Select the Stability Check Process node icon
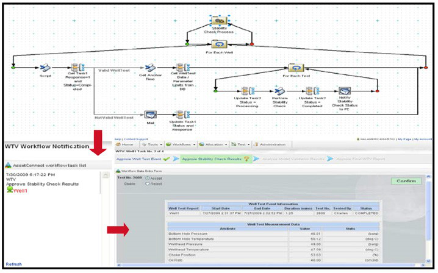The width and height of the screenshot is (438, 273). point(219,20)
